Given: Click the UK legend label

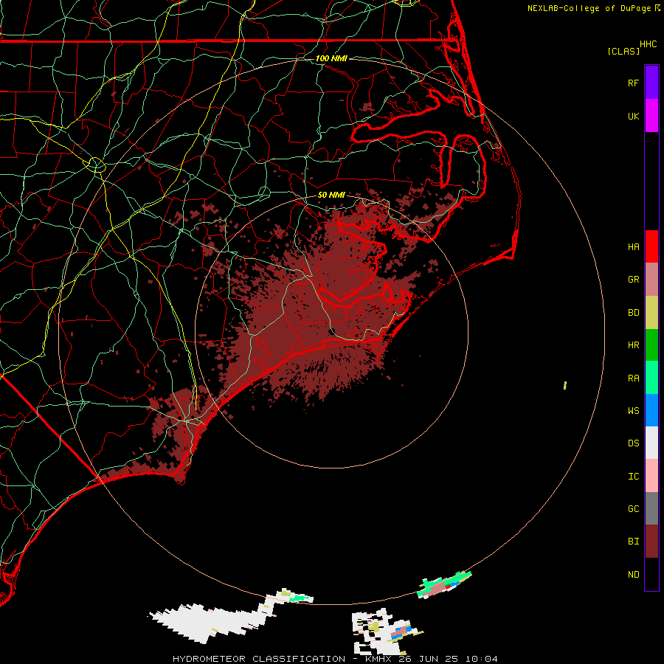Looking at the screenshot, I should [x=633, y=116].
